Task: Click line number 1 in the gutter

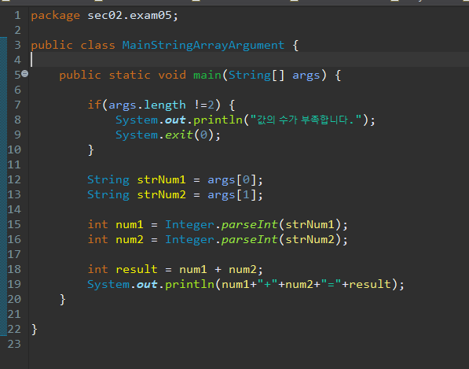Action: [17, 15]
